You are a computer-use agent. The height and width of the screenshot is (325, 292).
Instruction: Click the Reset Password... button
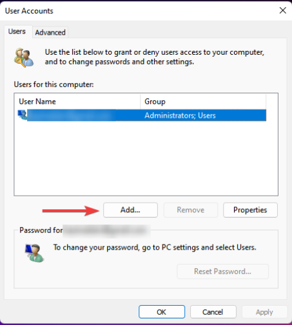(x=222, y=272)
